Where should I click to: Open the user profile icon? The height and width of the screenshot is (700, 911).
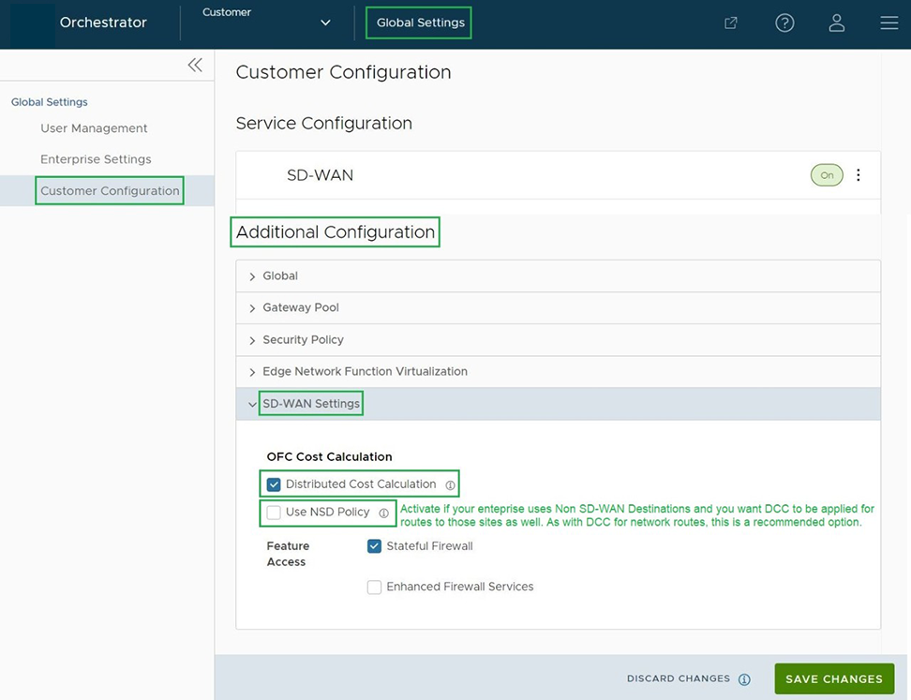click(x=837, y=23)
